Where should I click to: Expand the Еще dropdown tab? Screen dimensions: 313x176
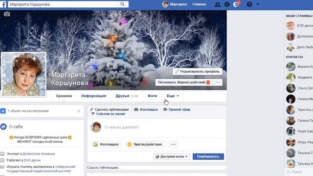tap(173, 96)
